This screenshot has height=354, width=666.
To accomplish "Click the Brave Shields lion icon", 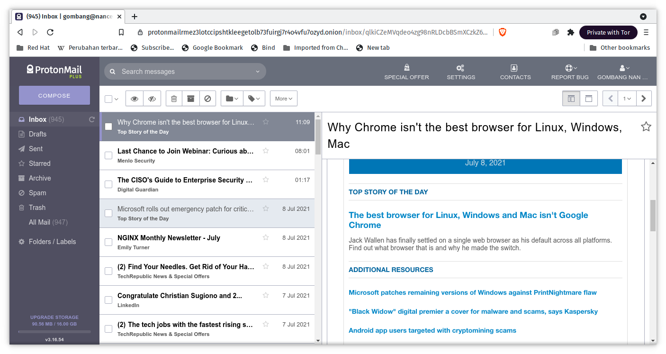I will tap(503, 32).
